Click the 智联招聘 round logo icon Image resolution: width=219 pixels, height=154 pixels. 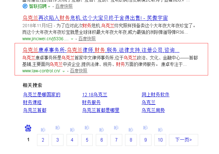pos(25,6)
